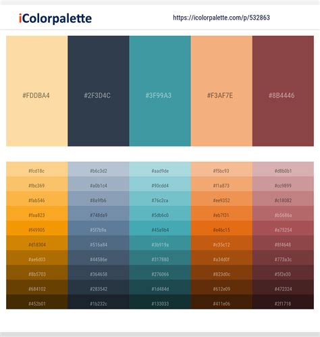The width and height of the screenshot is (320, 337).
Task: Pick the #aad9de light teal shade
Action: (x=160, y=170)
